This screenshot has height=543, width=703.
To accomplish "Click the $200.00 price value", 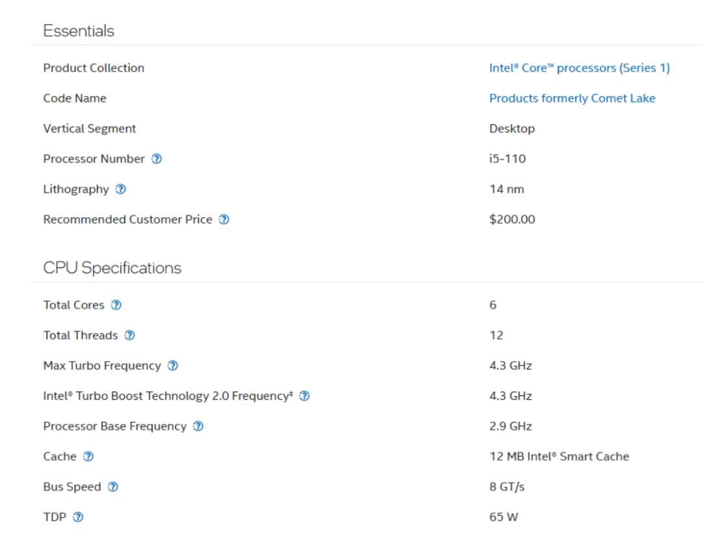I will [x=512, y=220].
